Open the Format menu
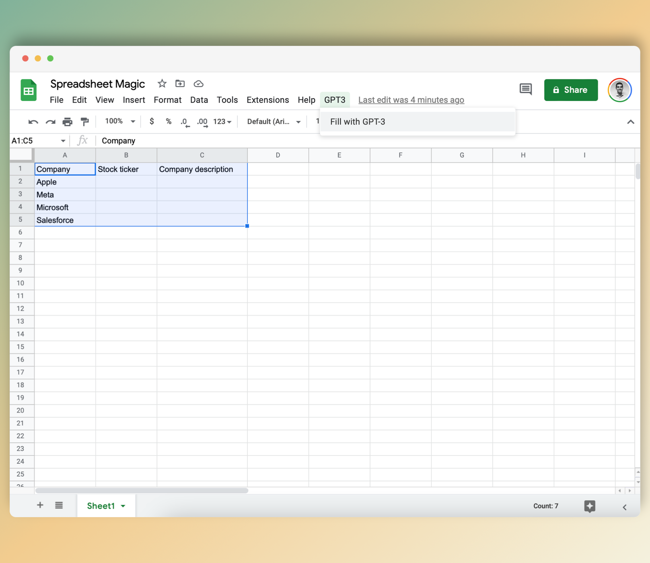The height and width of the screenshot is (563, 650). point(168,100)
